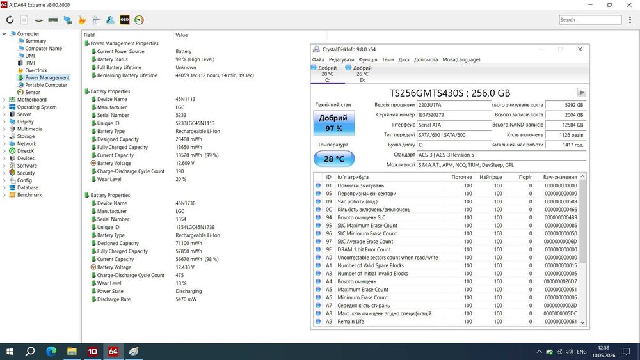Screen dimensions: 640x360
Task: Click the S.M.A.R.T. list vertical scrollbar
Action: point(582,249)
